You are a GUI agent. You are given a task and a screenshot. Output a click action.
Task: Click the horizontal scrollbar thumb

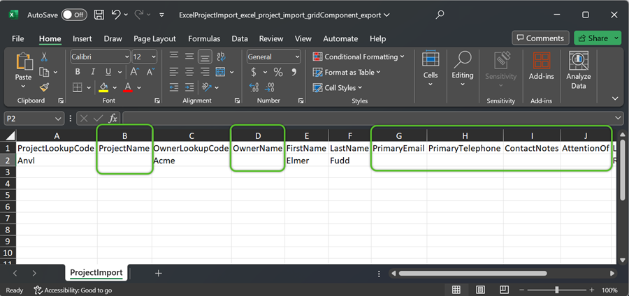[473, 273]
